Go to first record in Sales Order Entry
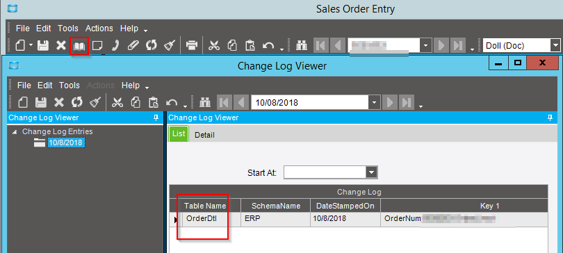Screen dimensions: 563x253 point(321,46)
